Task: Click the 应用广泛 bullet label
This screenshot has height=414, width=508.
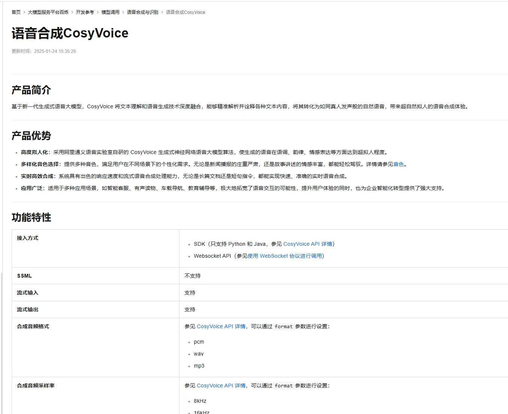Action: (x=32, y=188)
